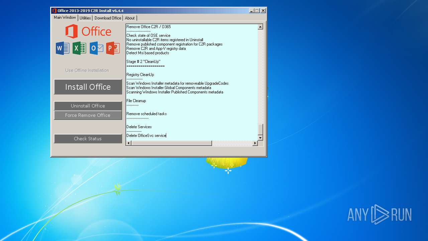Image resolution: width=428 pixels, height=241 pixels.
Task: Open the Utilities tab
Action: tap(85, 18)
